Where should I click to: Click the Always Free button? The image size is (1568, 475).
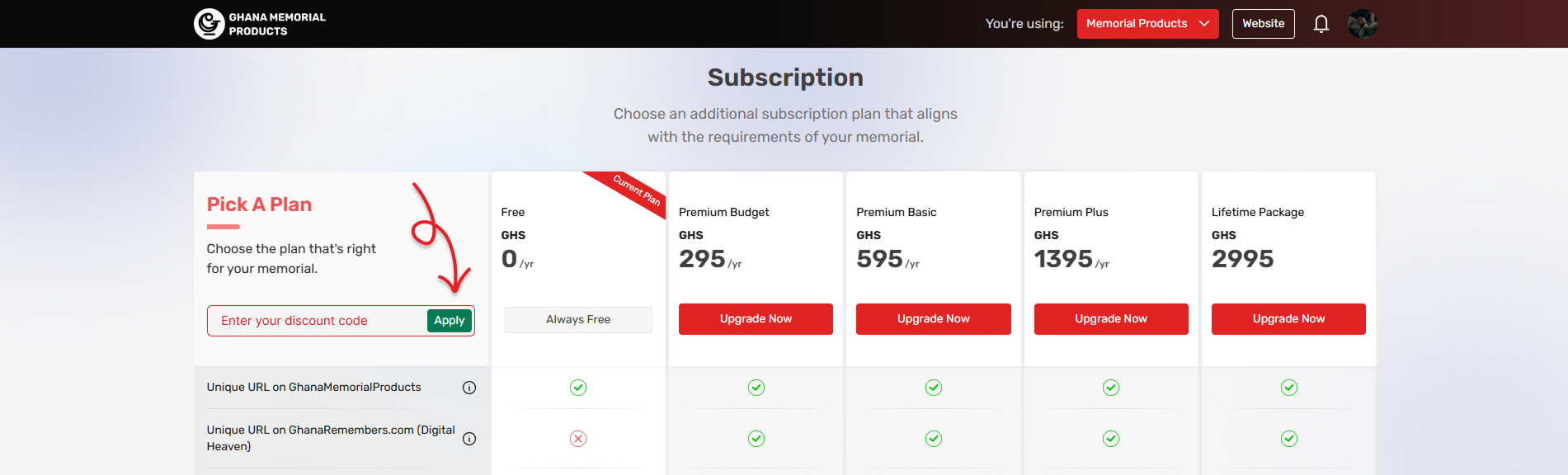point(578,320)
